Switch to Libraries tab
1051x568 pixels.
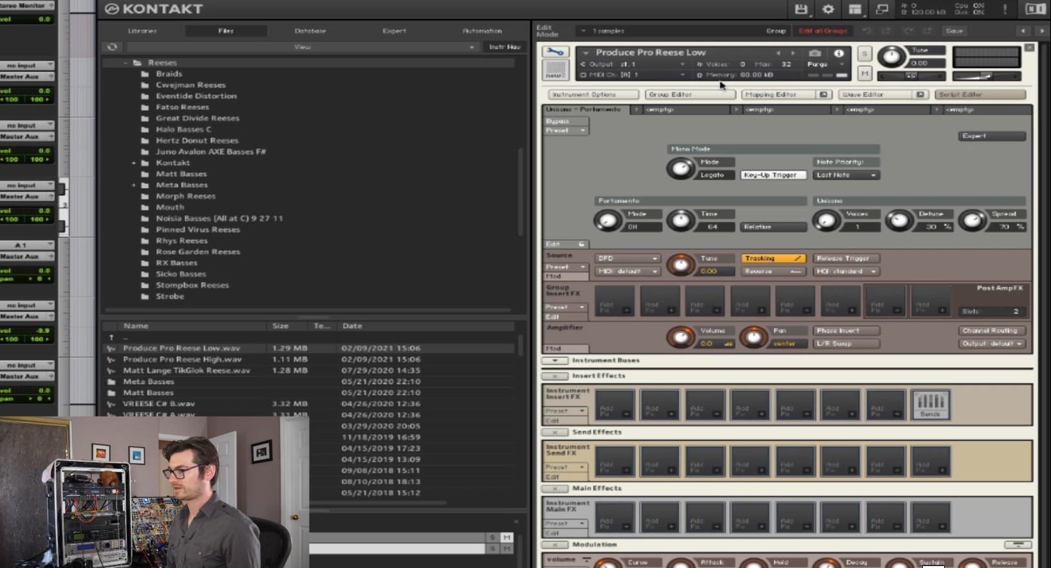142,31
